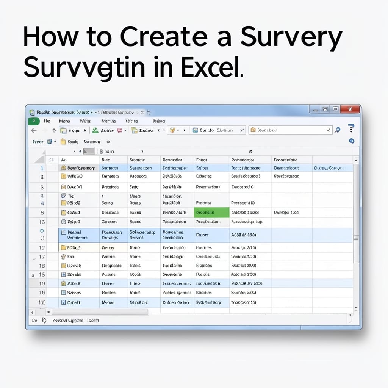
Task: Open the first menu item next to the green button
Action: point(47,121)
